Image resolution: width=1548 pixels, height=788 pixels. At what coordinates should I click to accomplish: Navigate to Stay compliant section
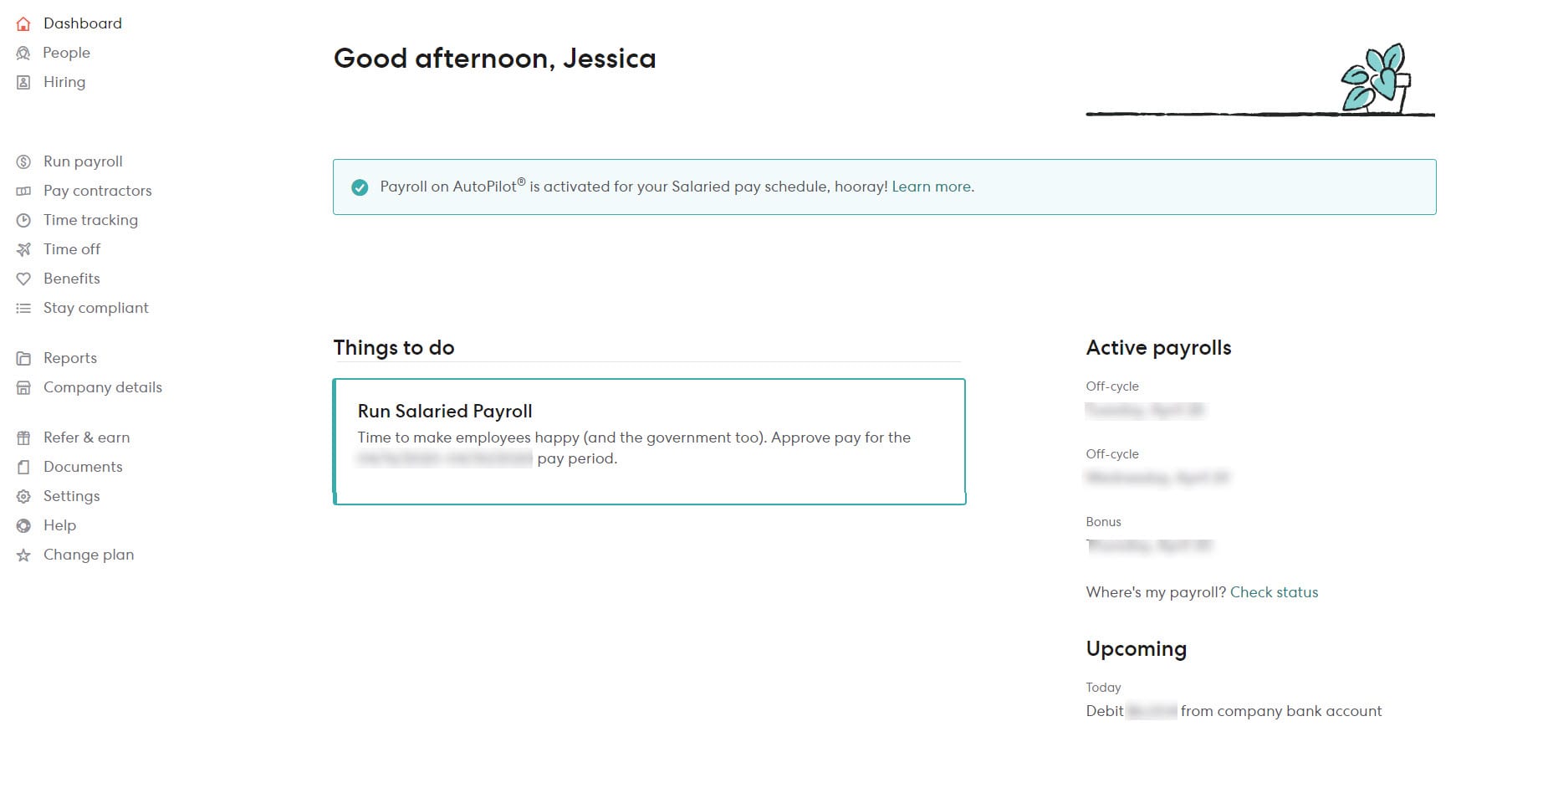[x=95, y=307]
